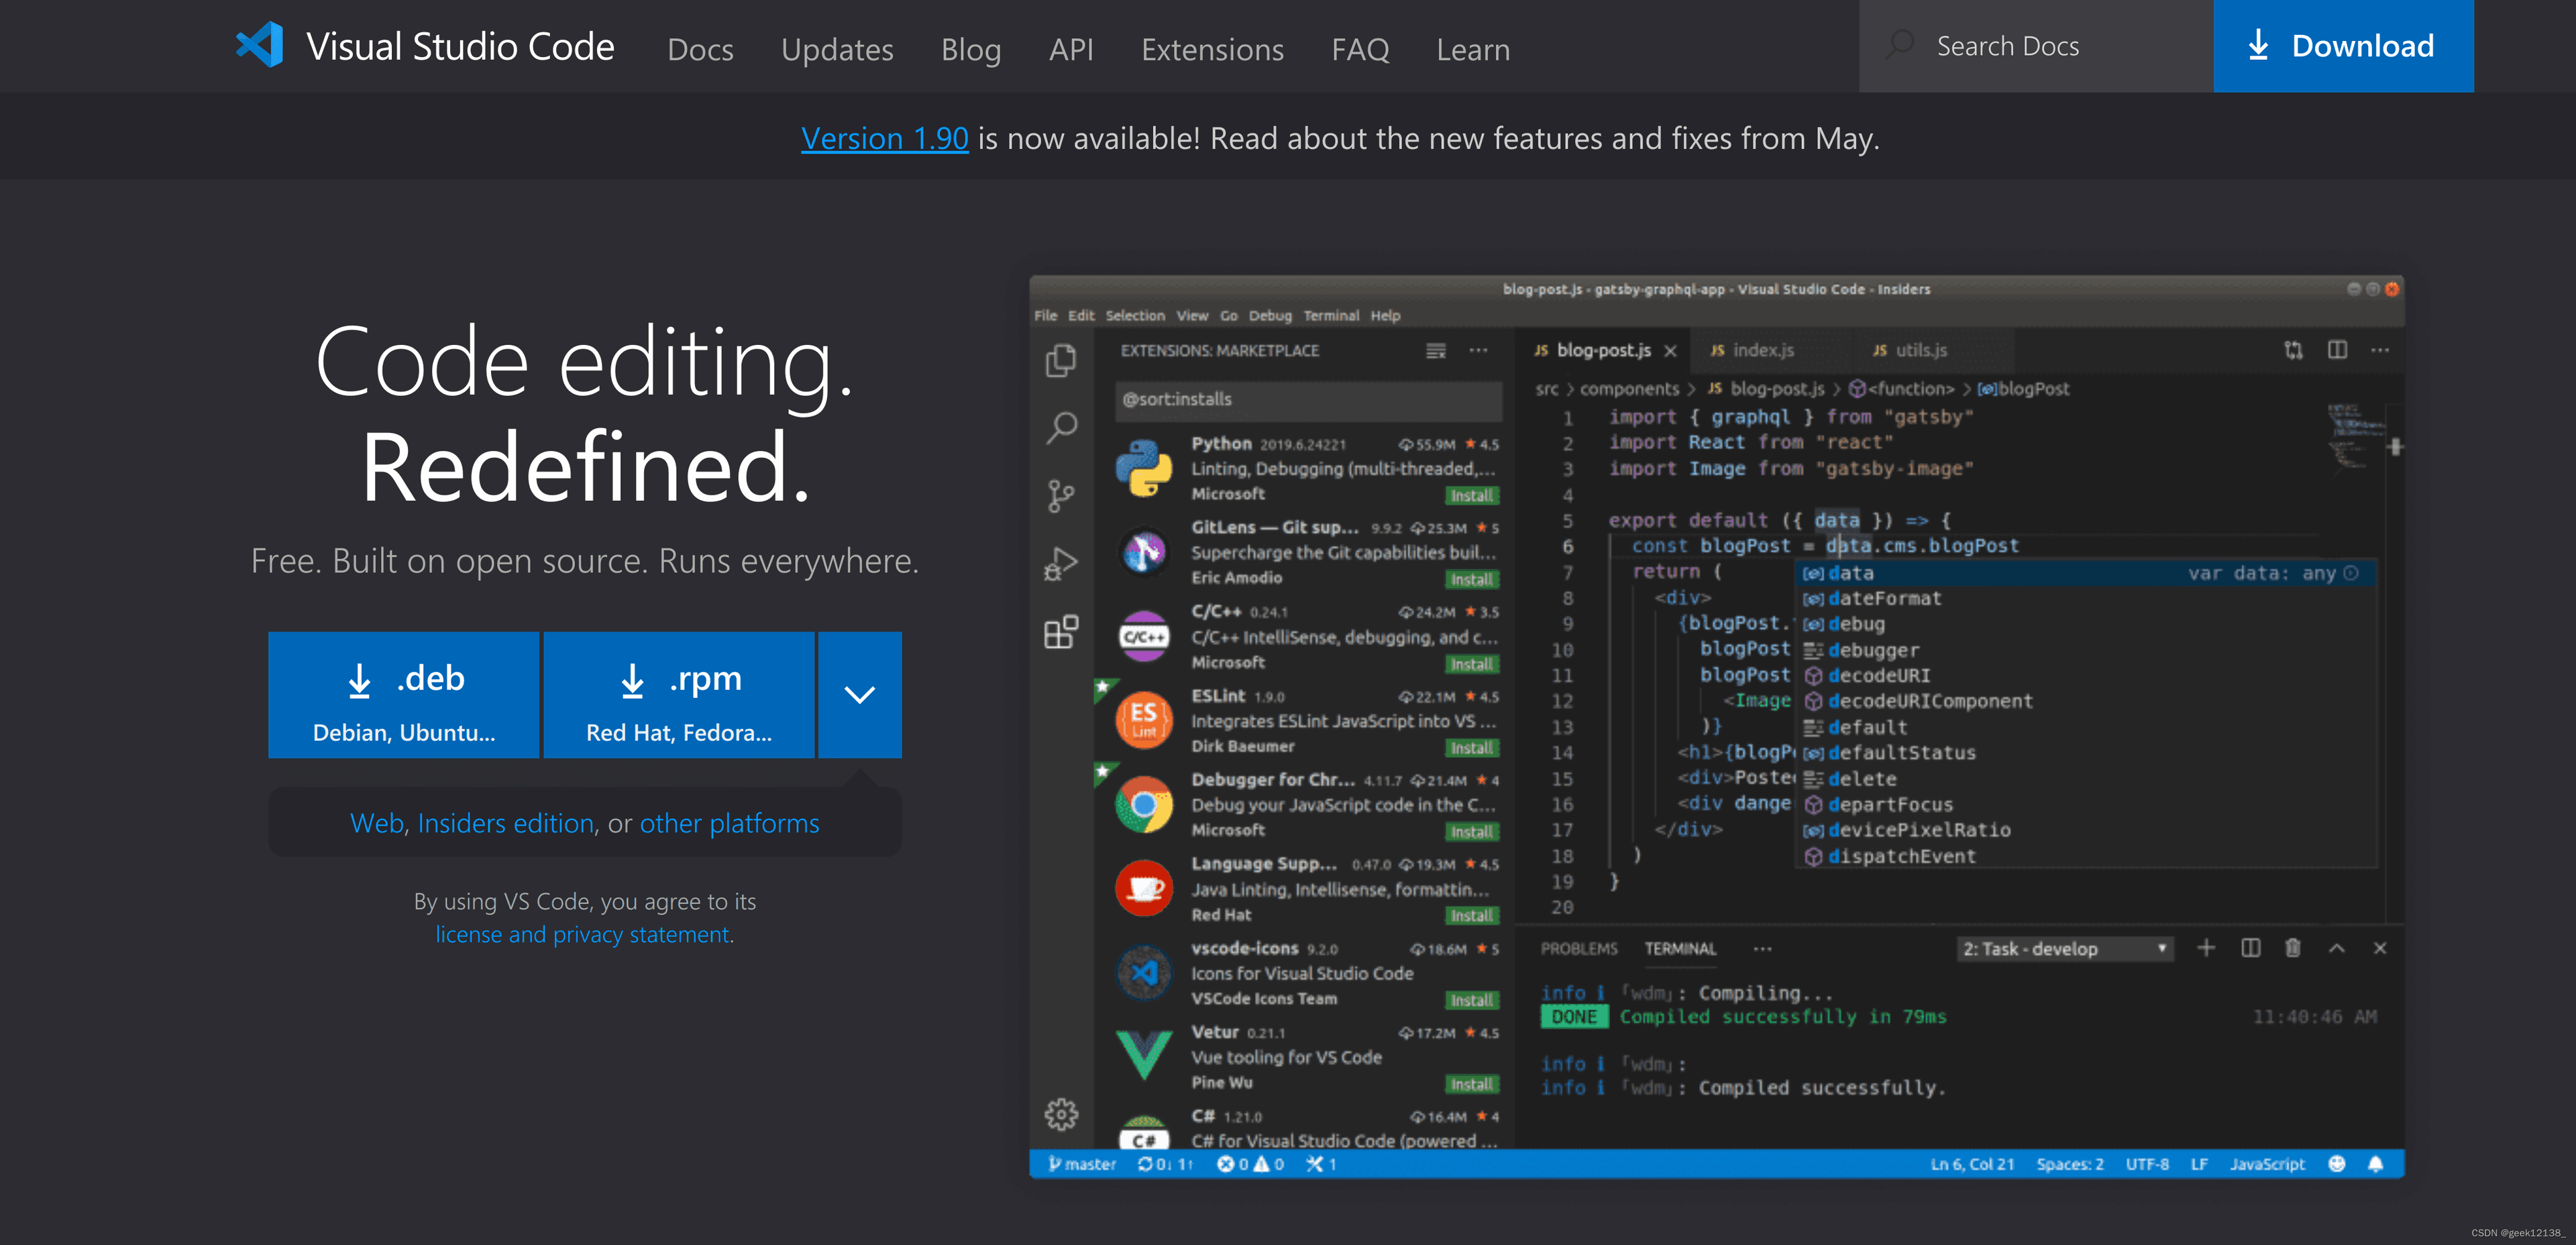
Task: Open the Updates nav item
Action: tap(837, 49)
